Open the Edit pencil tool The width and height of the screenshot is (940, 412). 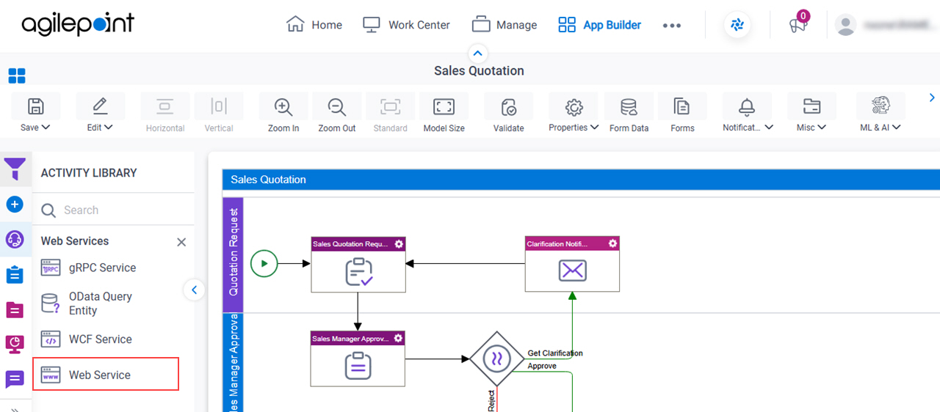pyautogui.click(x=100, y=107)
